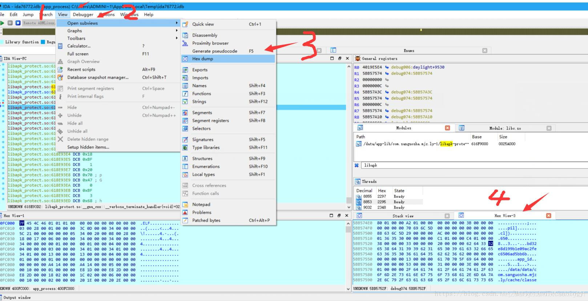The image size is (588, 301).
Task: Click the Local types icon
Action: [185, 174]
